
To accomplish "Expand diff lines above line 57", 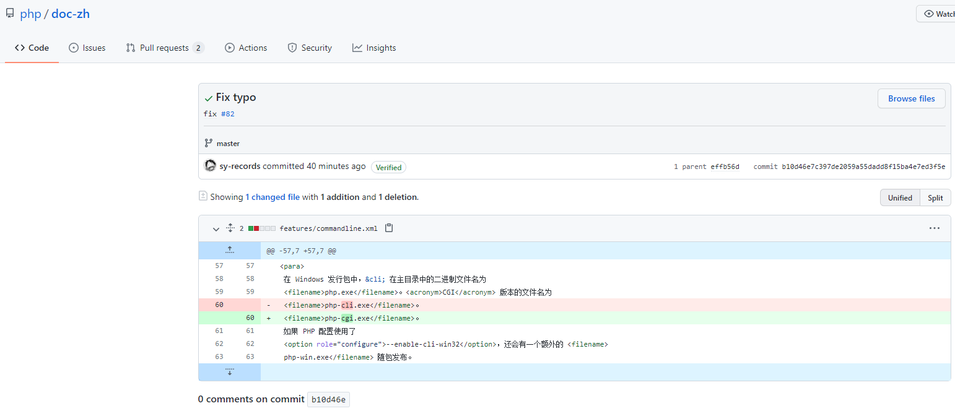I will coord(230,250).
